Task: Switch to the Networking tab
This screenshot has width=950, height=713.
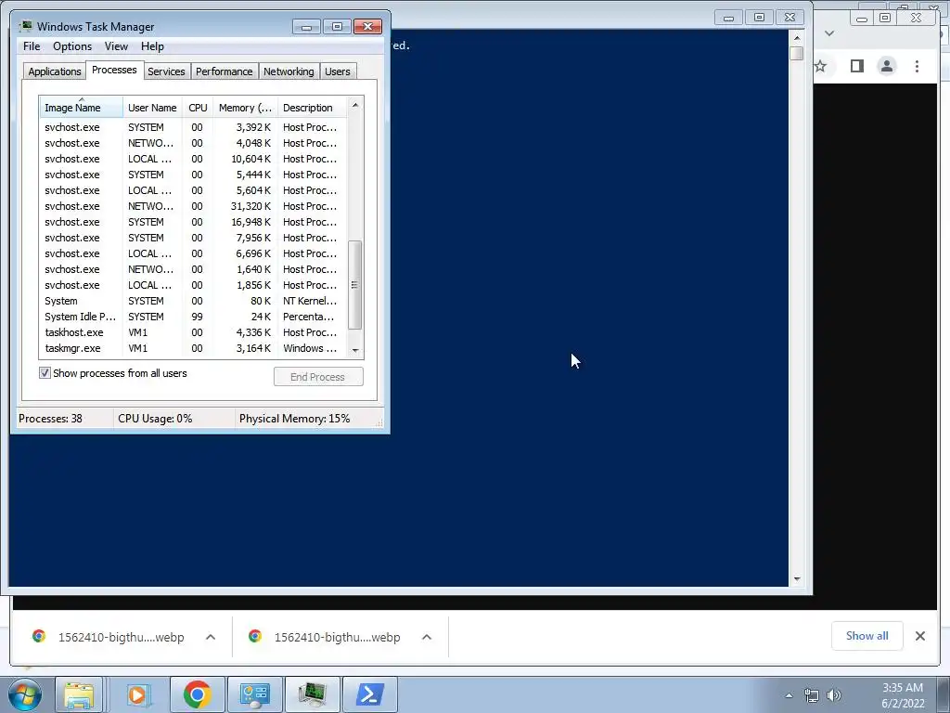Action: click(289, 71)
